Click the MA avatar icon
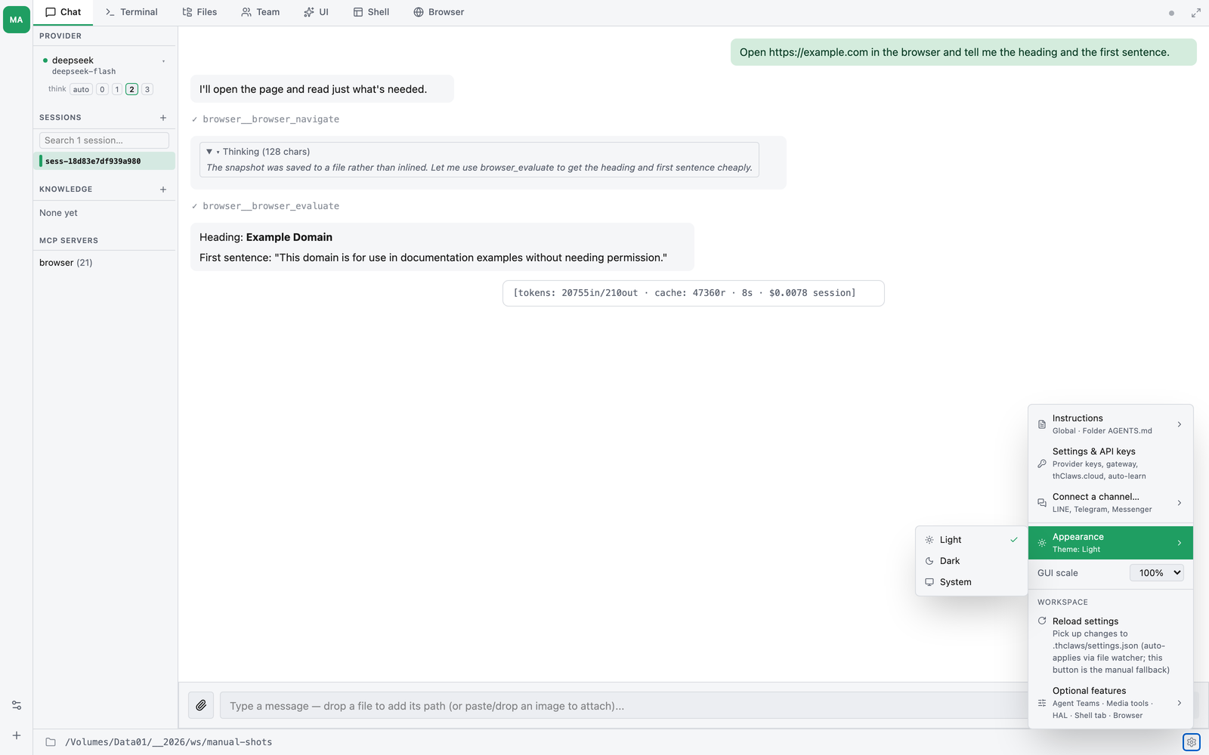The height and width of the screenshot is (755, 1209). point(16,20)
